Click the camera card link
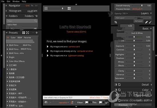The width and height of the screenshot is (157, 108). 74,47
